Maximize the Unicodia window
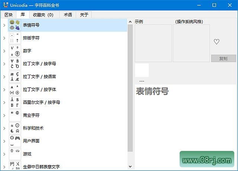238x171 pixels. tap(214, 5)
